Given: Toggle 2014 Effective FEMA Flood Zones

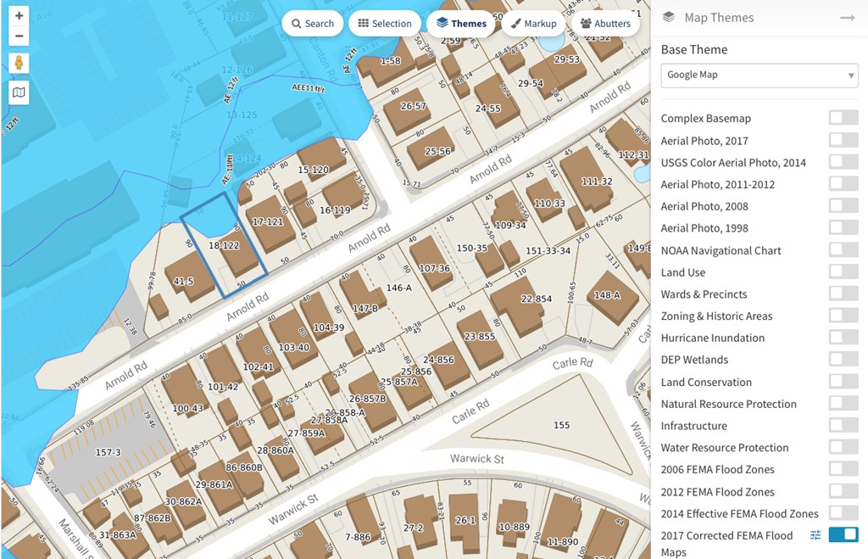Looking at the screenshot, I should pos(843,512).
